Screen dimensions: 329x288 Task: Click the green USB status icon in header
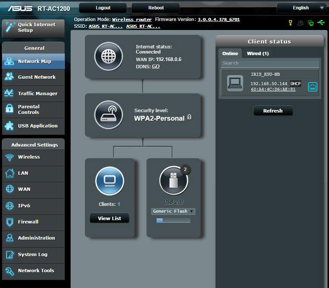click(321, 22)
